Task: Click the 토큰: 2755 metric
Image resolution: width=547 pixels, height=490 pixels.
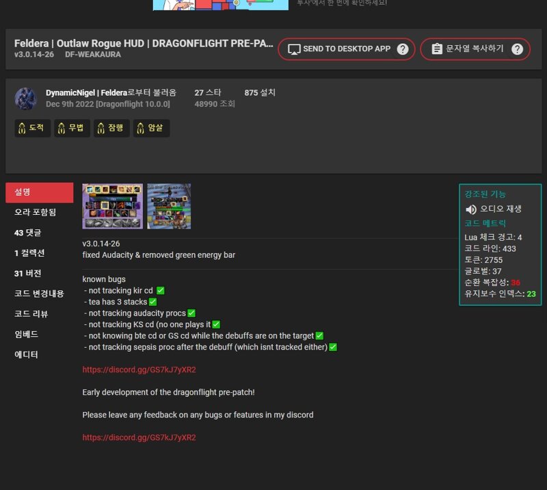Action: [483, 260]
